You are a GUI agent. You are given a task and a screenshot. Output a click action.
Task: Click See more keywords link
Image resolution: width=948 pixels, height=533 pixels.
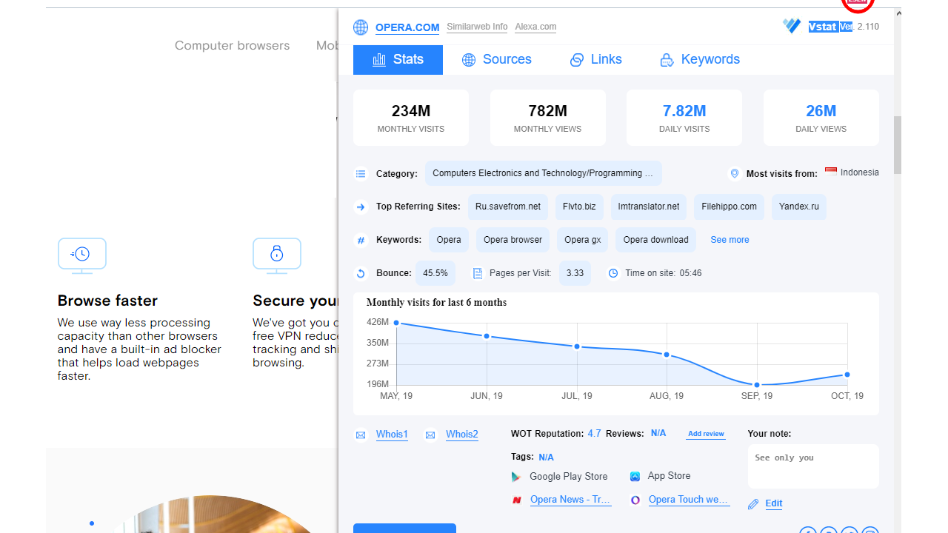pos(730,240)
